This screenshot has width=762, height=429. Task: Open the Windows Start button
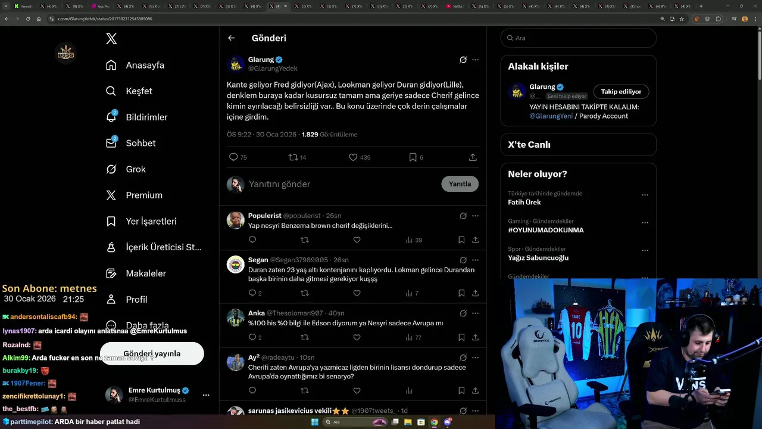(x=315, y=422)
